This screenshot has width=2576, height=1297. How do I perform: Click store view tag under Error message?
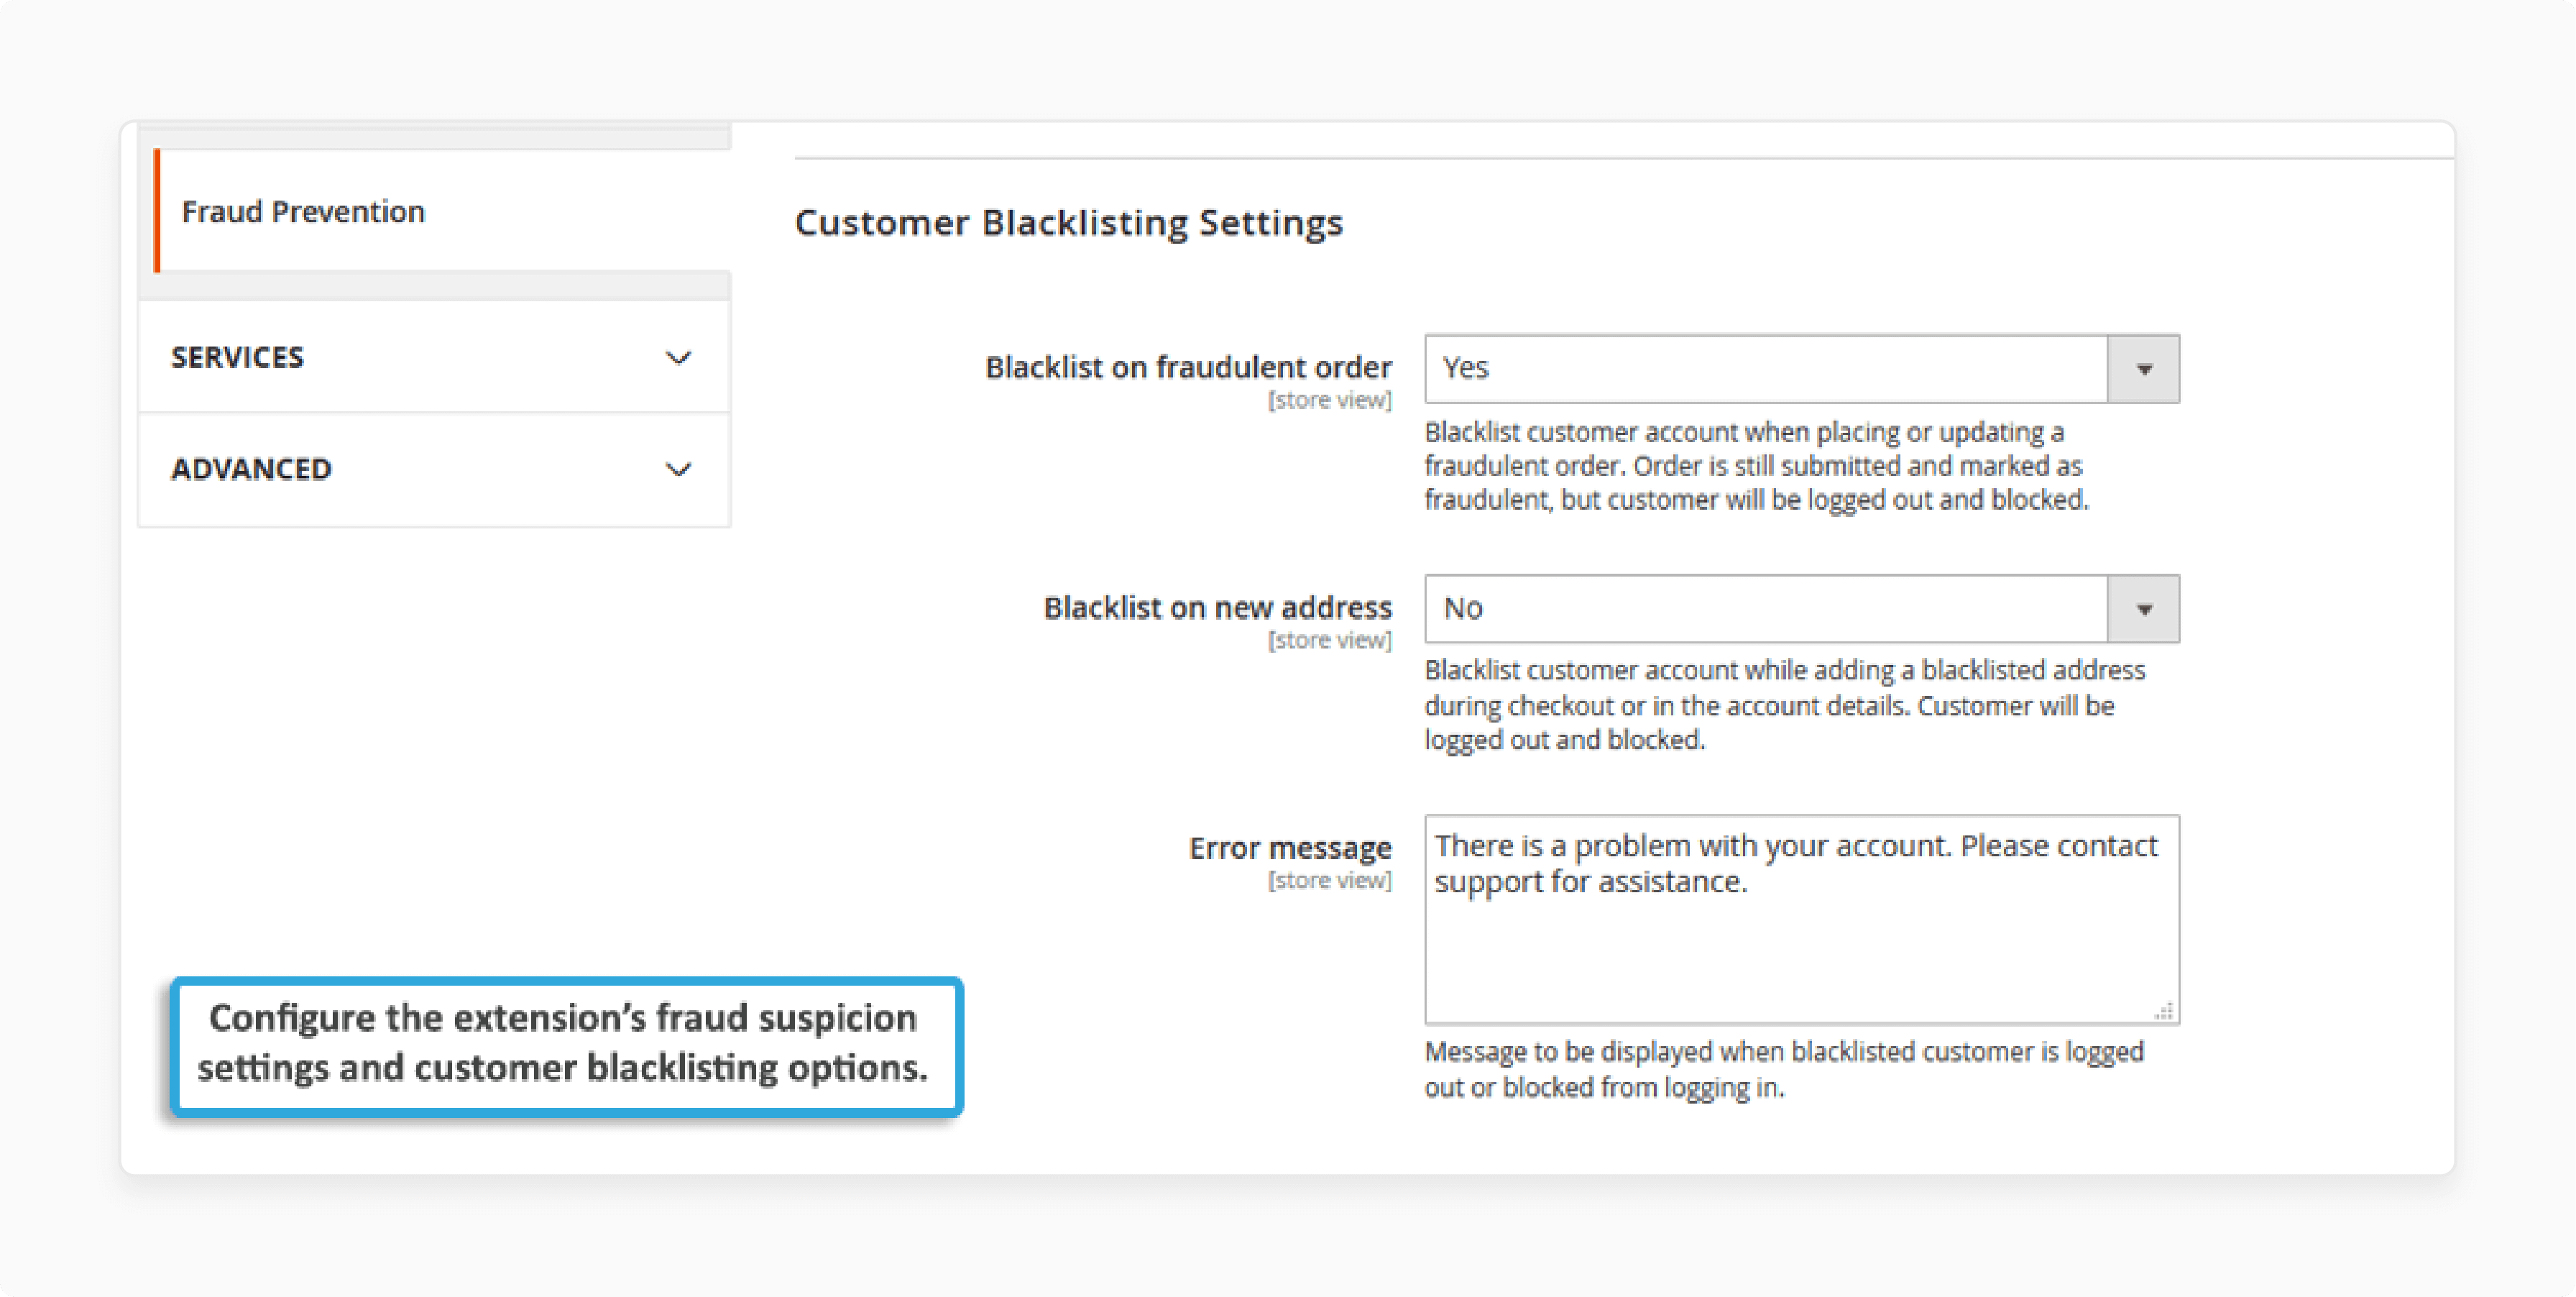(x=1330, y=880)
